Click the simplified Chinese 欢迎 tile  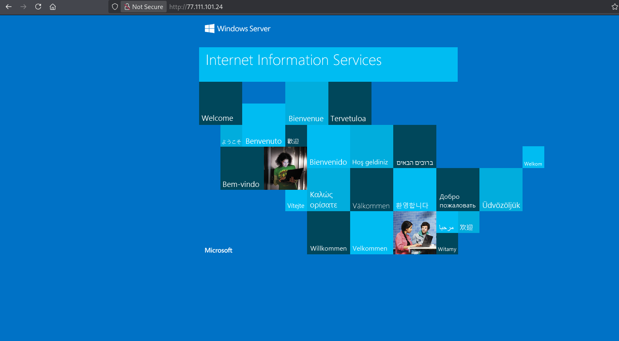tap(469, 222)
